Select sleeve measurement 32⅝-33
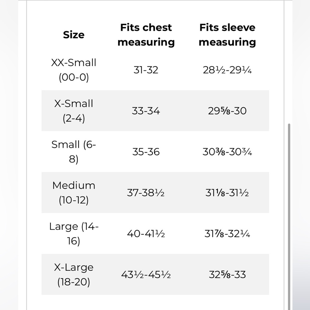 coord(227,275)
